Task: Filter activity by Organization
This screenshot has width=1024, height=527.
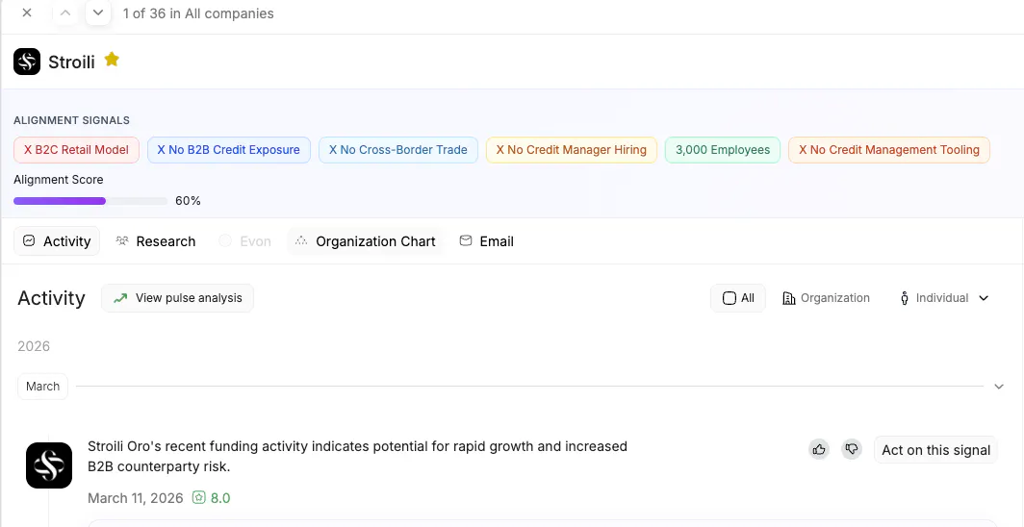Action: point(826,298)
